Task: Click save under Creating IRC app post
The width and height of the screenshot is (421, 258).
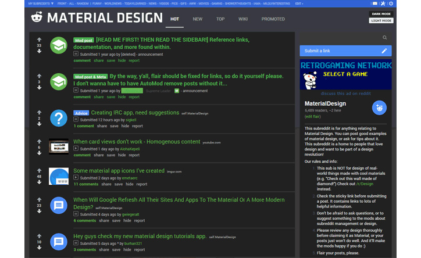Action: [114, 126]
